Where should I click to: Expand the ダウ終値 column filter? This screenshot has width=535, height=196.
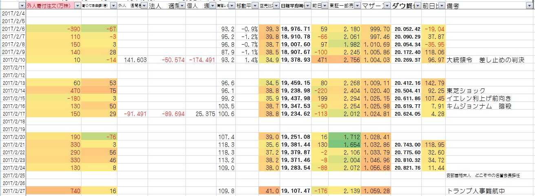(x=417, y=6)
